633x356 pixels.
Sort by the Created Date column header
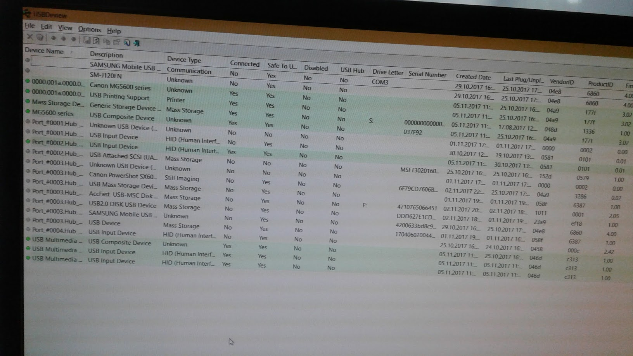click(473, 77)
